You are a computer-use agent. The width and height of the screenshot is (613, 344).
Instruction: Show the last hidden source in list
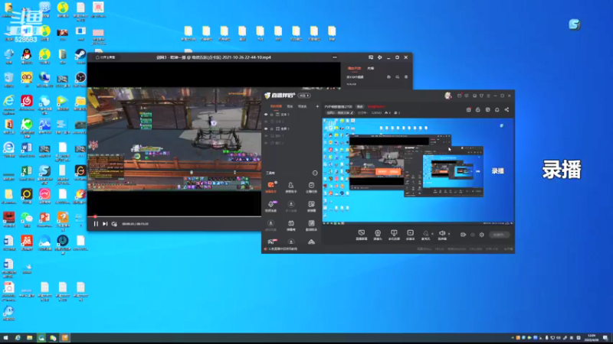[266, 143]
